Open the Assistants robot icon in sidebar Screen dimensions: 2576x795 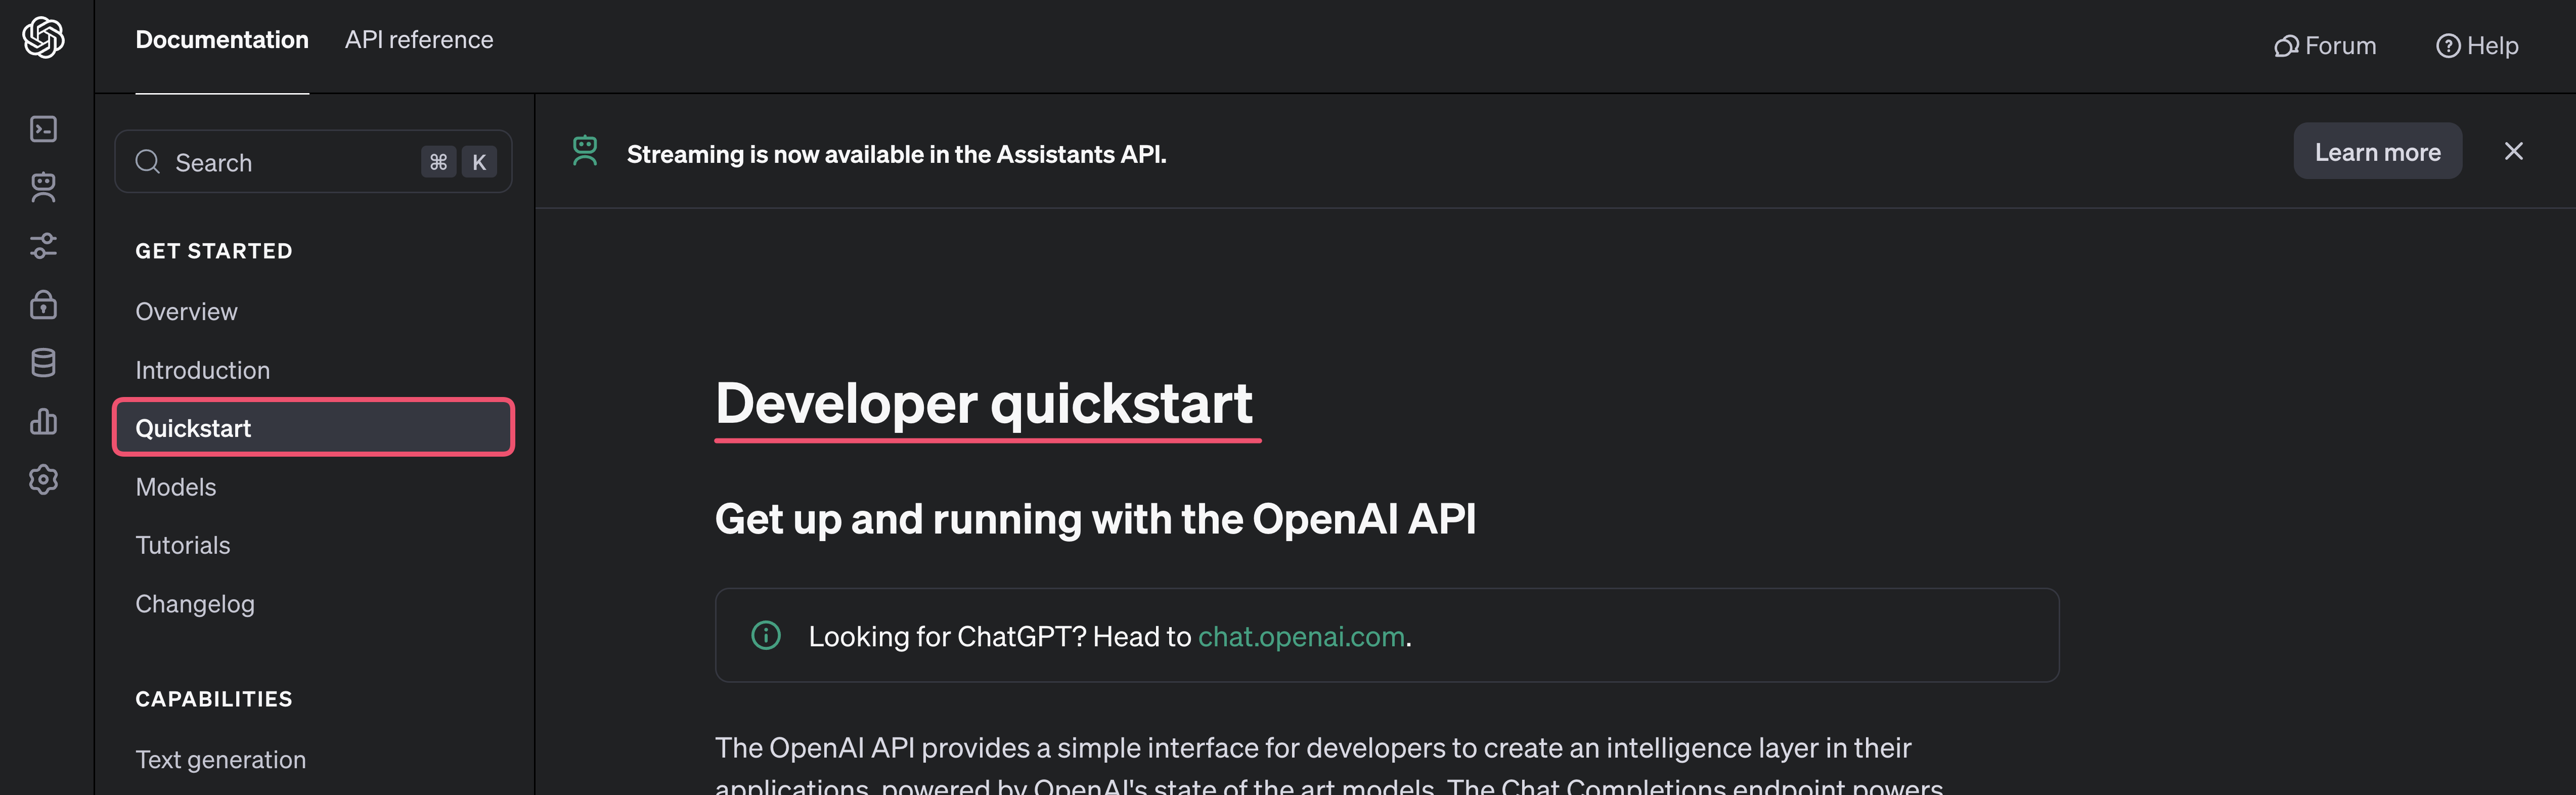click(43, 187)
